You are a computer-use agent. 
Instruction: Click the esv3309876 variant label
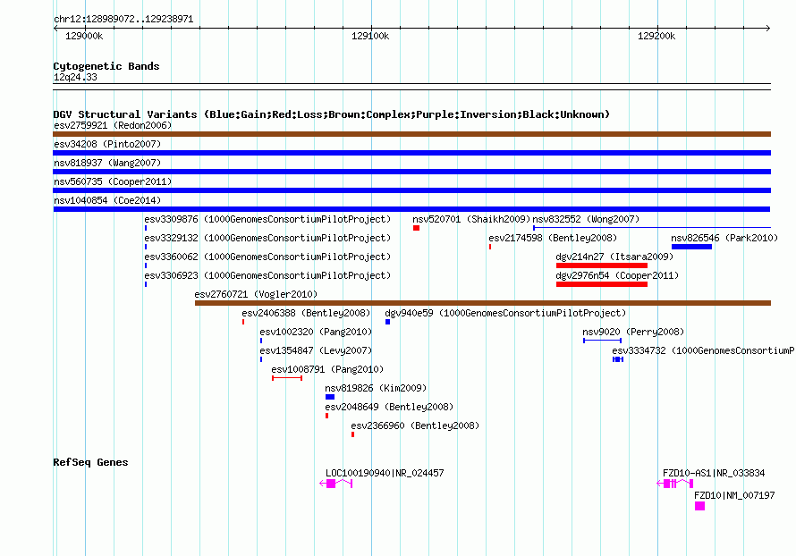[267, 219]
